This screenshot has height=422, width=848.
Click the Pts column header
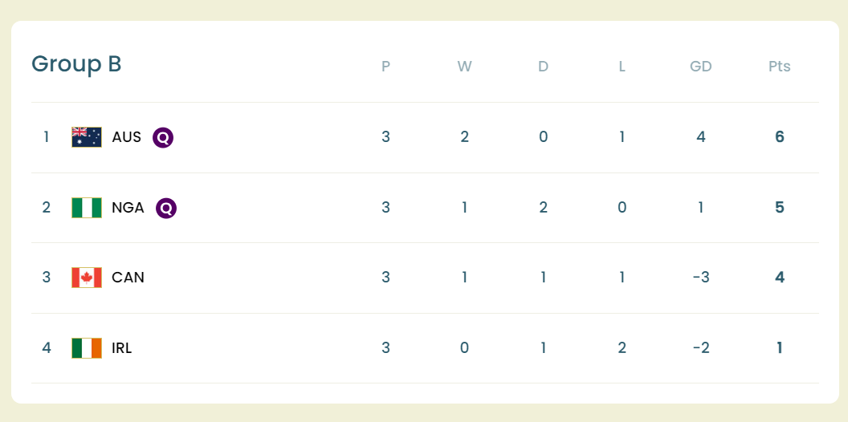point(780,67)
